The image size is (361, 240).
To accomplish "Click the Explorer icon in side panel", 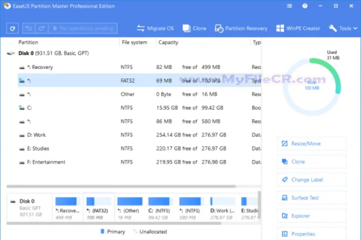I will coord(285,216).
